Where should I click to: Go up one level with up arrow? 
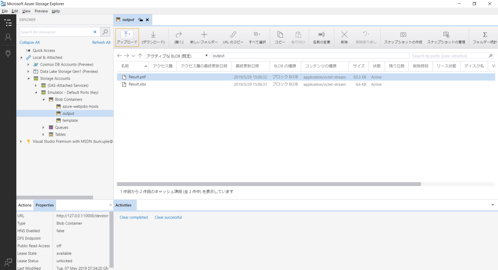[140, 56]
